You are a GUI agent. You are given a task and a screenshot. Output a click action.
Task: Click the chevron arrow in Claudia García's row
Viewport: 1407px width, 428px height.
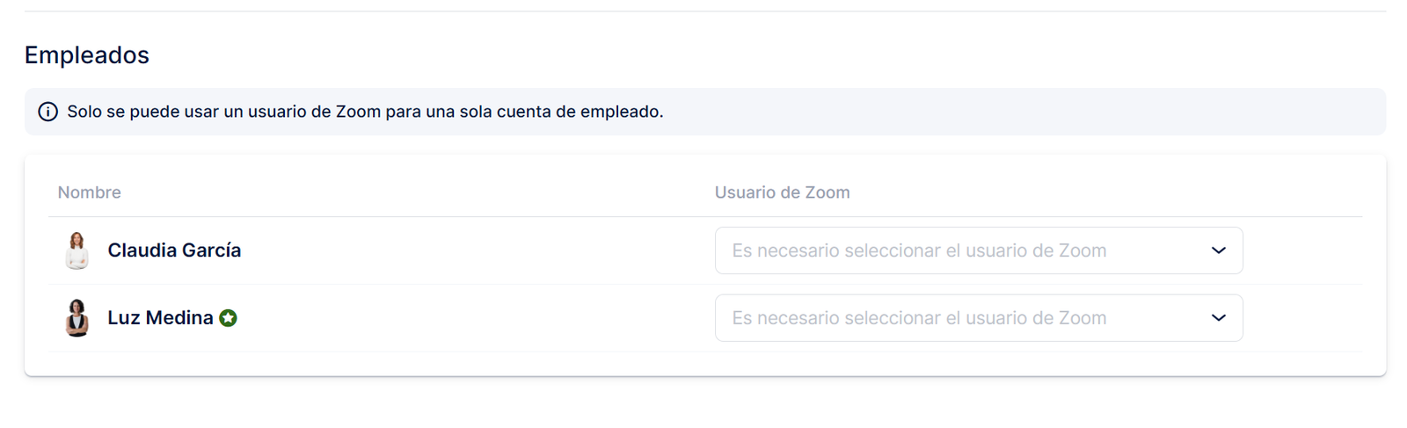coord(1218,250)
